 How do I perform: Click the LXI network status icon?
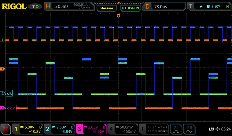click(211, 128)
